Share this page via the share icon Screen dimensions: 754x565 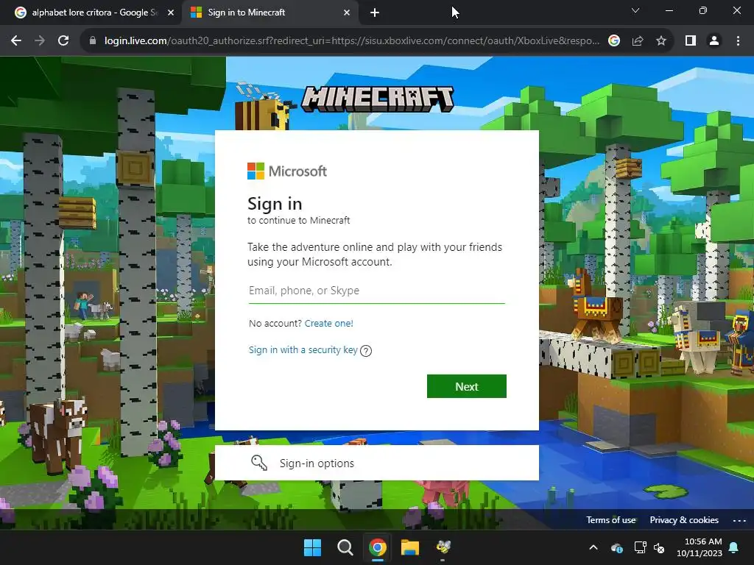coord(638,41)
